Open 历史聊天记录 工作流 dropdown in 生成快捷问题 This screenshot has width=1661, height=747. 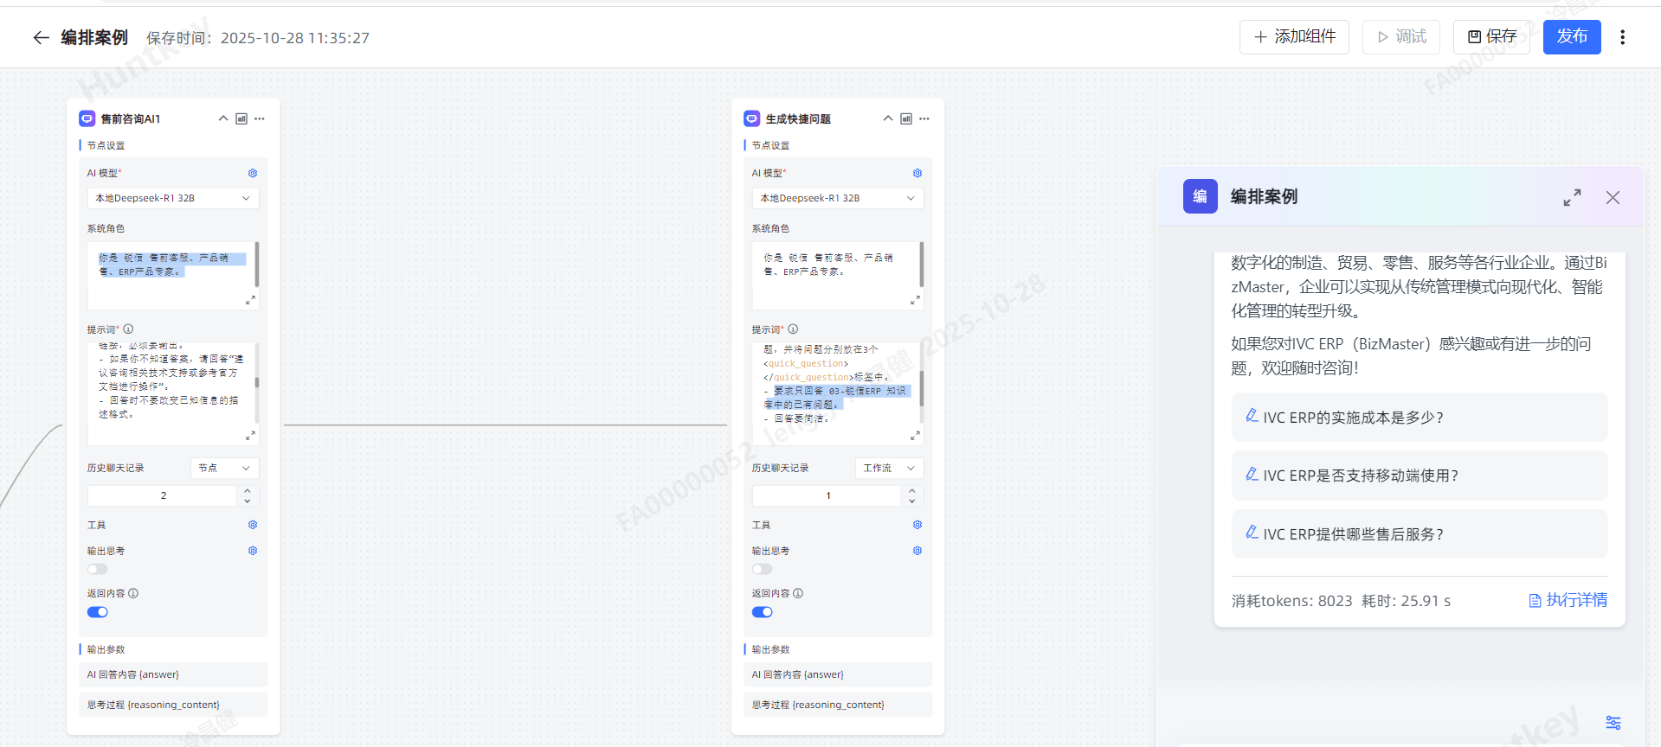889,468
